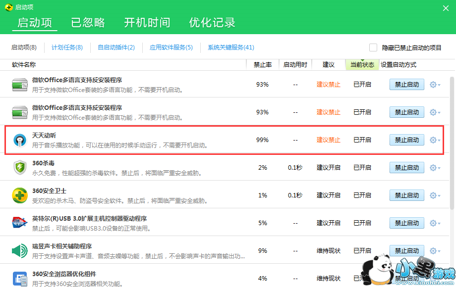Click the 瑞昱声卡 speaker icon

point(19,251)
